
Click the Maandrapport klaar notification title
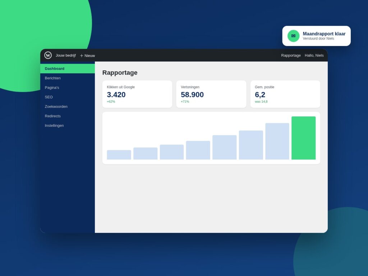coord(324,34)
